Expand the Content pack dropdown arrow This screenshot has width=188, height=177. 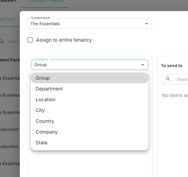[x=147, y=24]
